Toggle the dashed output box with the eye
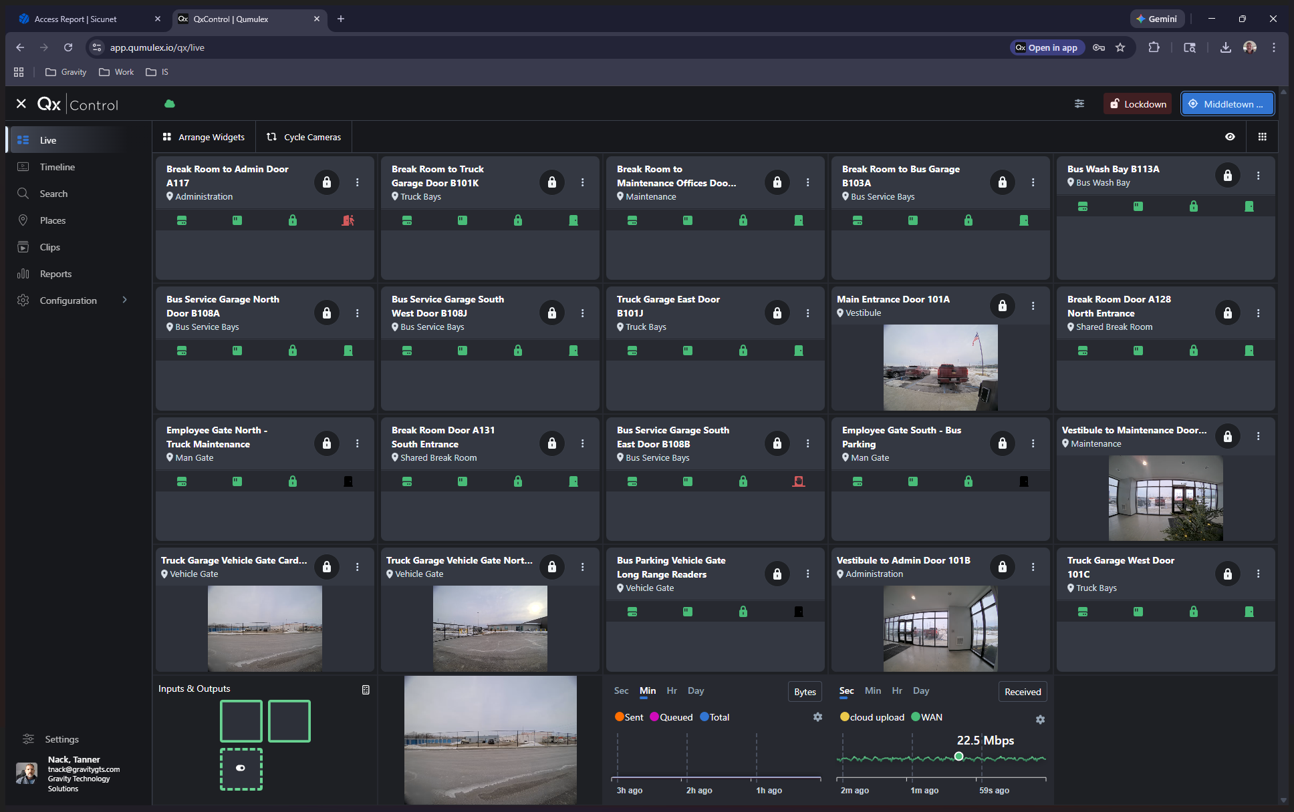The image size is (1294, 812). pyautogui.click(x=241, y=769)
